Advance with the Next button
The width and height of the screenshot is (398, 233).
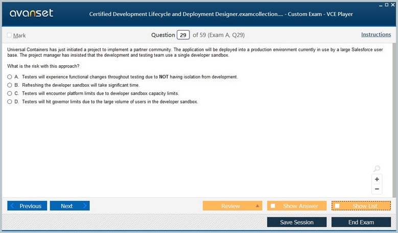pos(70,205)
